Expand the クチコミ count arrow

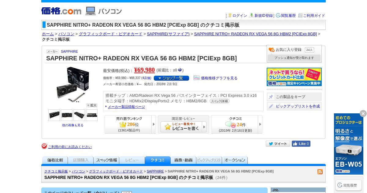click(x=260, y=124)
